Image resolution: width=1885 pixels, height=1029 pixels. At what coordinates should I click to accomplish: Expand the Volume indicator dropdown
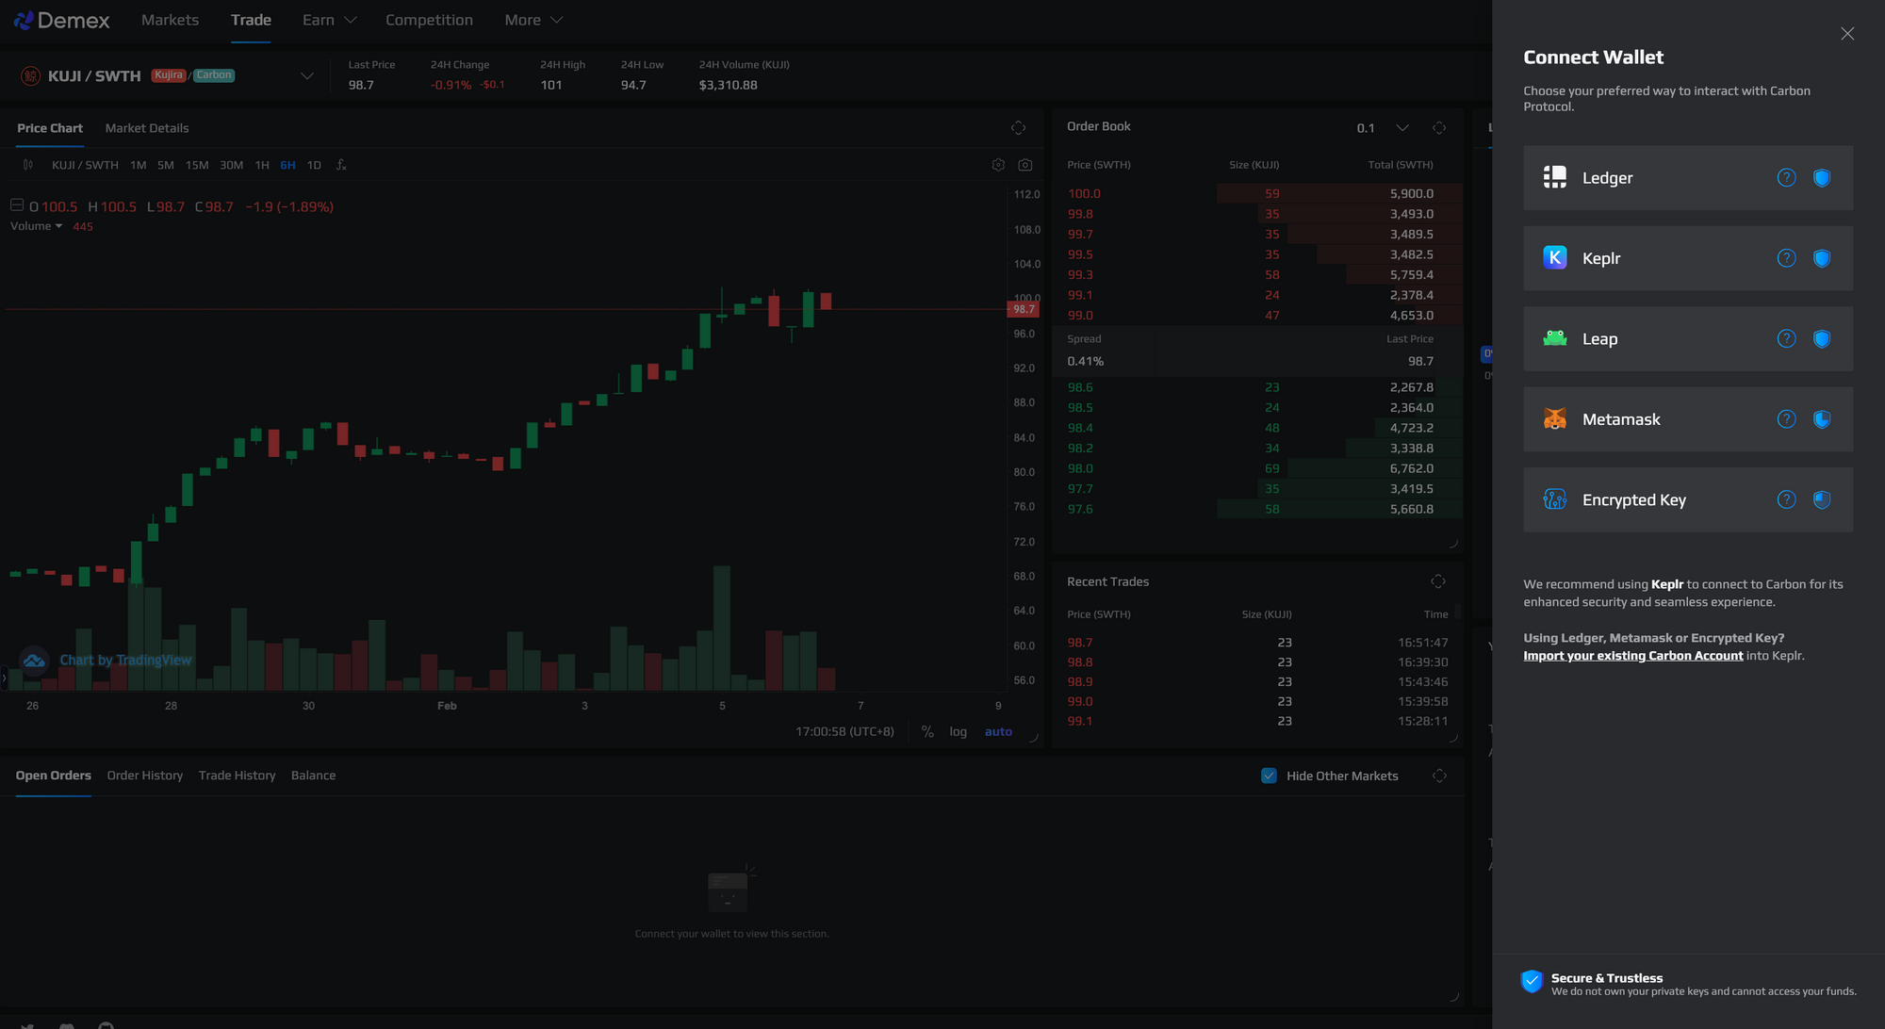click(x=37, y=226)
